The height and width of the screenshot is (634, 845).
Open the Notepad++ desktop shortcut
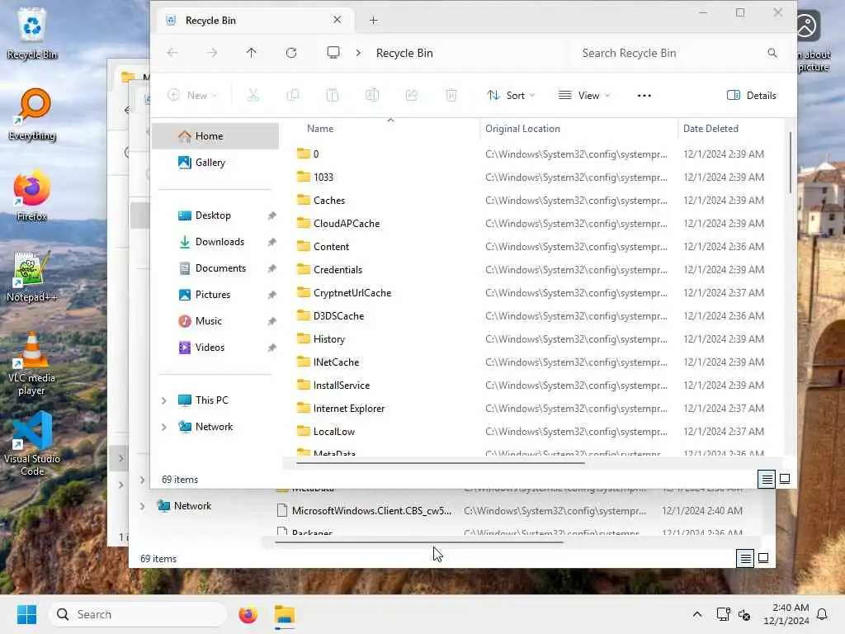(32, 277)
